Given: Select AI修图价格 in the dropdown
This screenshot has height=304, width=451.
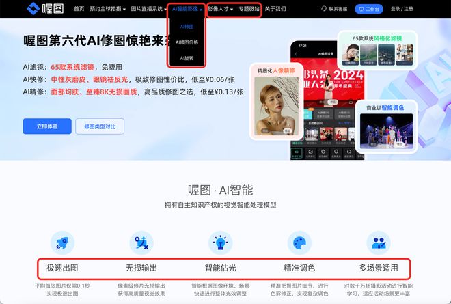Looking at the screenshot, I should [187, 42].
